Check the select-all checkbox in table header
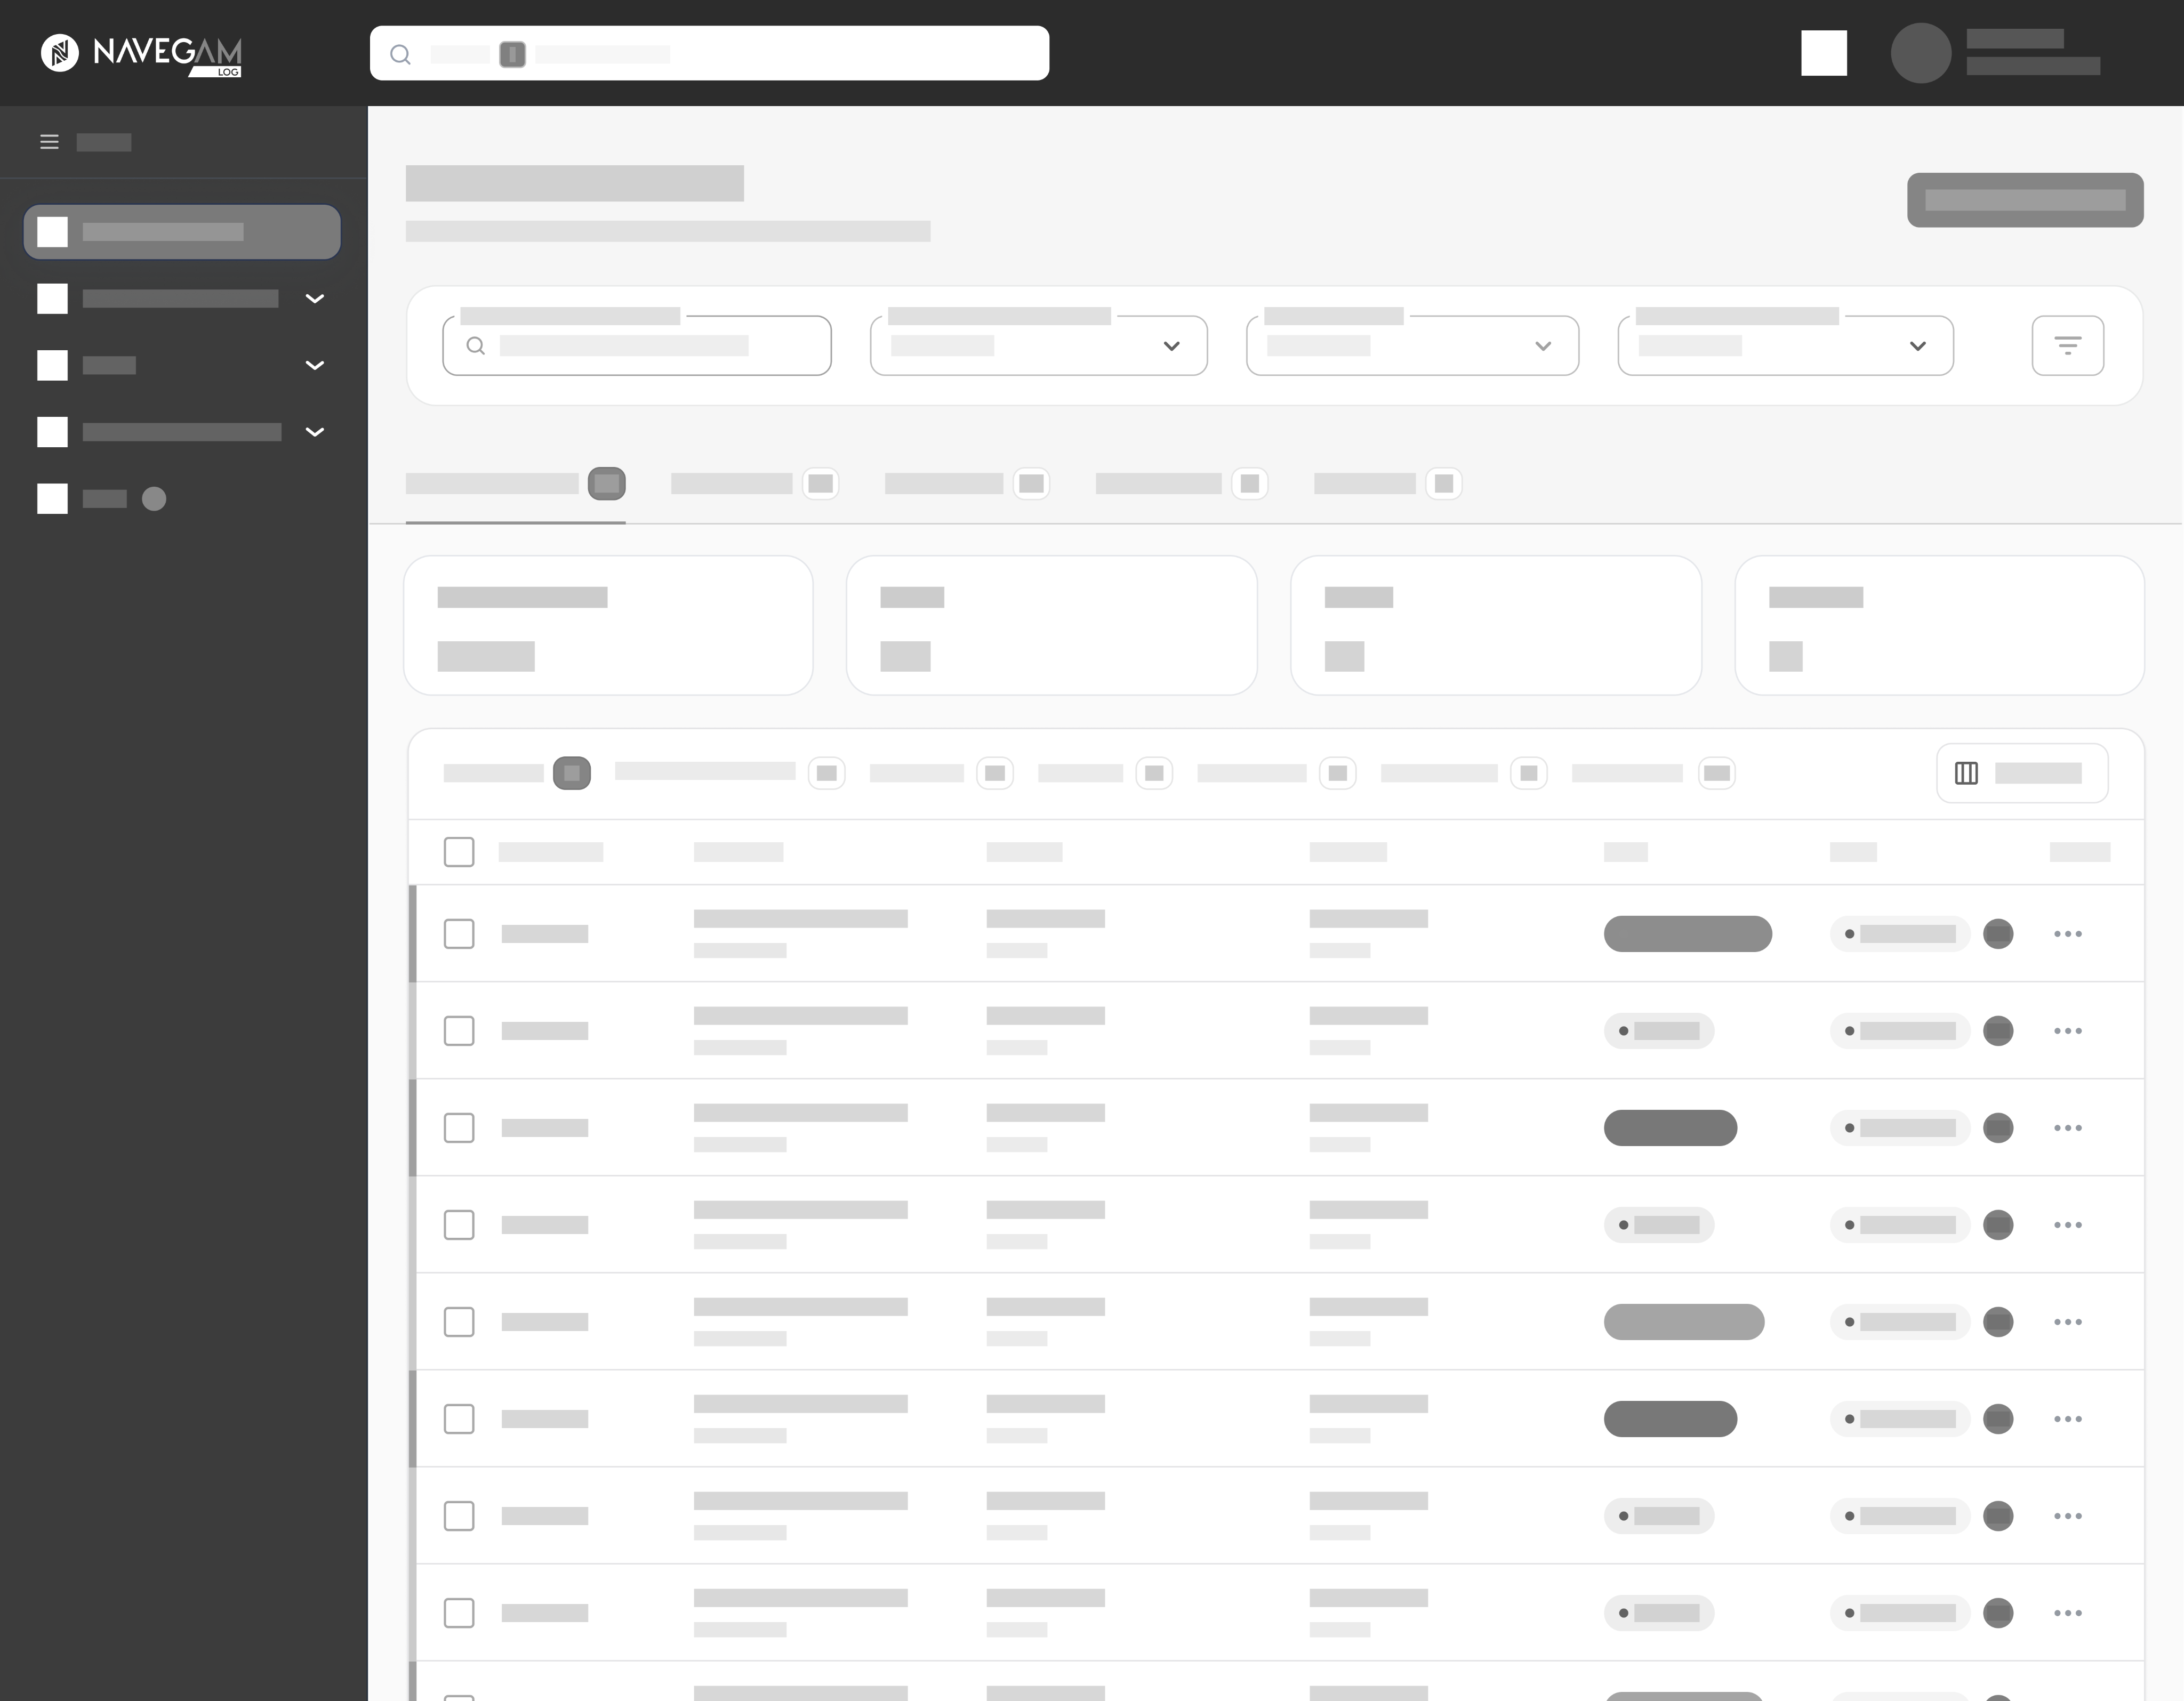This screenshot has width=2184, height=1701. (x=459, y=851)
